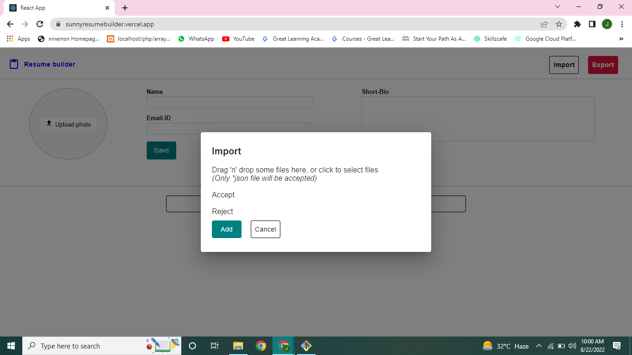Open Chrome's three-dot menu
The height and width of the screenshot is (355, 632).
622,24
